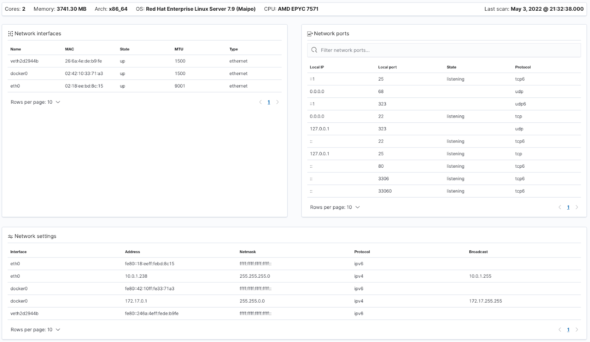Image resolution: width=590 pixels, height=342 pixels.
Task: Go to previous page in Network interfaces
Action: tap(260, 102)
